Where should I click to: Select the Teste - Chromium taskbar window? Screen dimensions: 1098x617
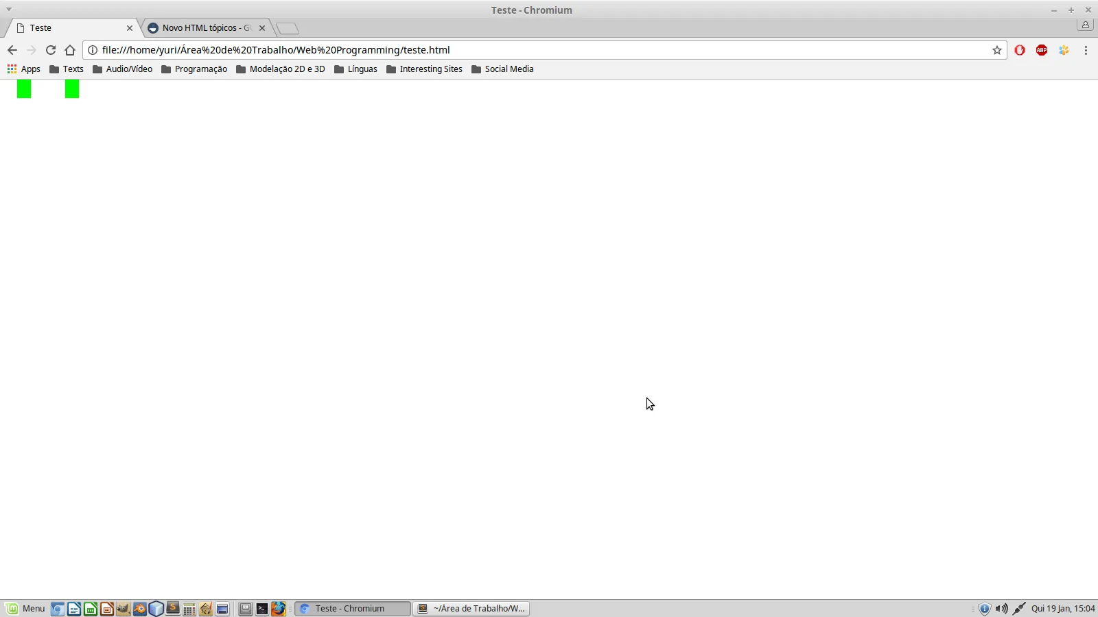click(353, 609)
